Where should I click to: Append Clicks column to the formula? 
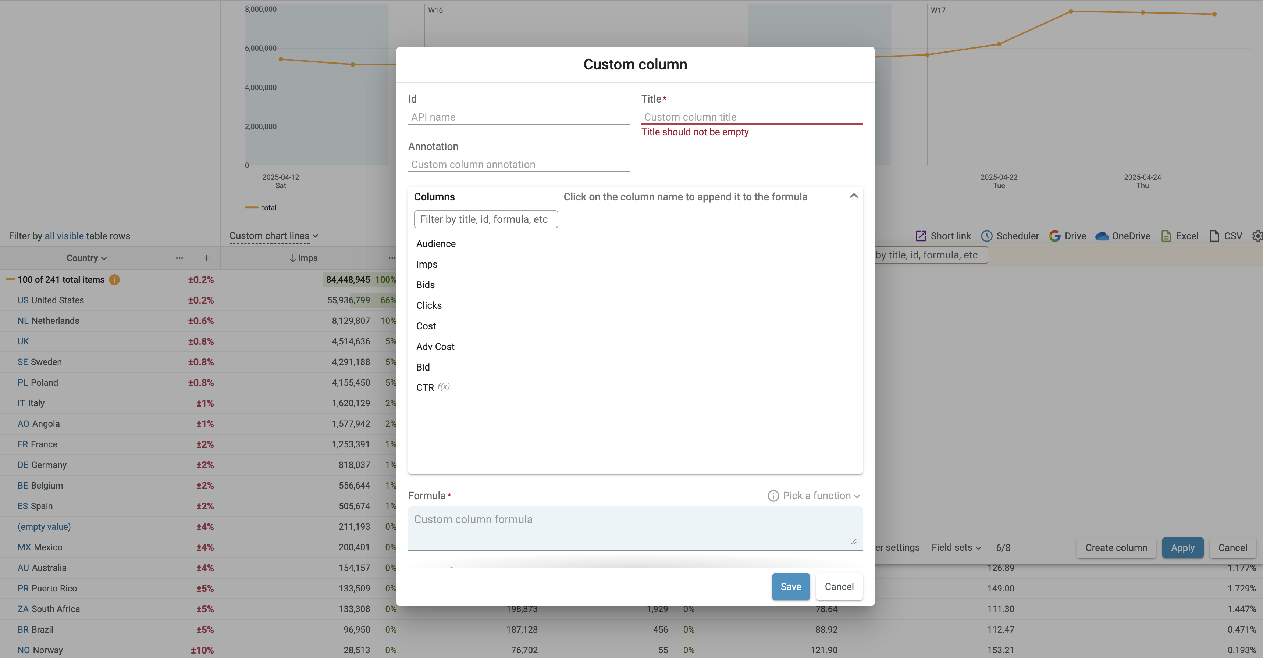[428, 305]
